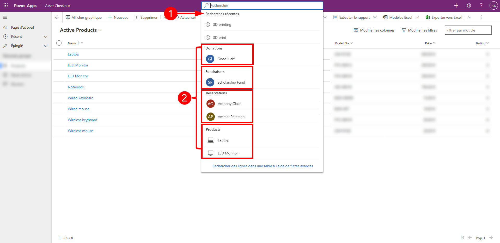
Task: Click the Afficher graphique chart icon
Action: [x=68, y=17]
